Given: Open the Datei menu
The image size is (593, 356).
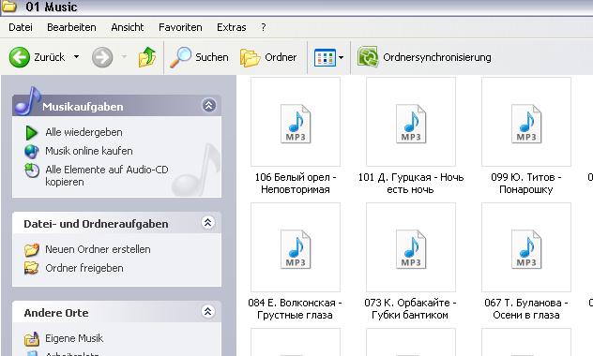Looking at the screenshot, I should point(21,27).
